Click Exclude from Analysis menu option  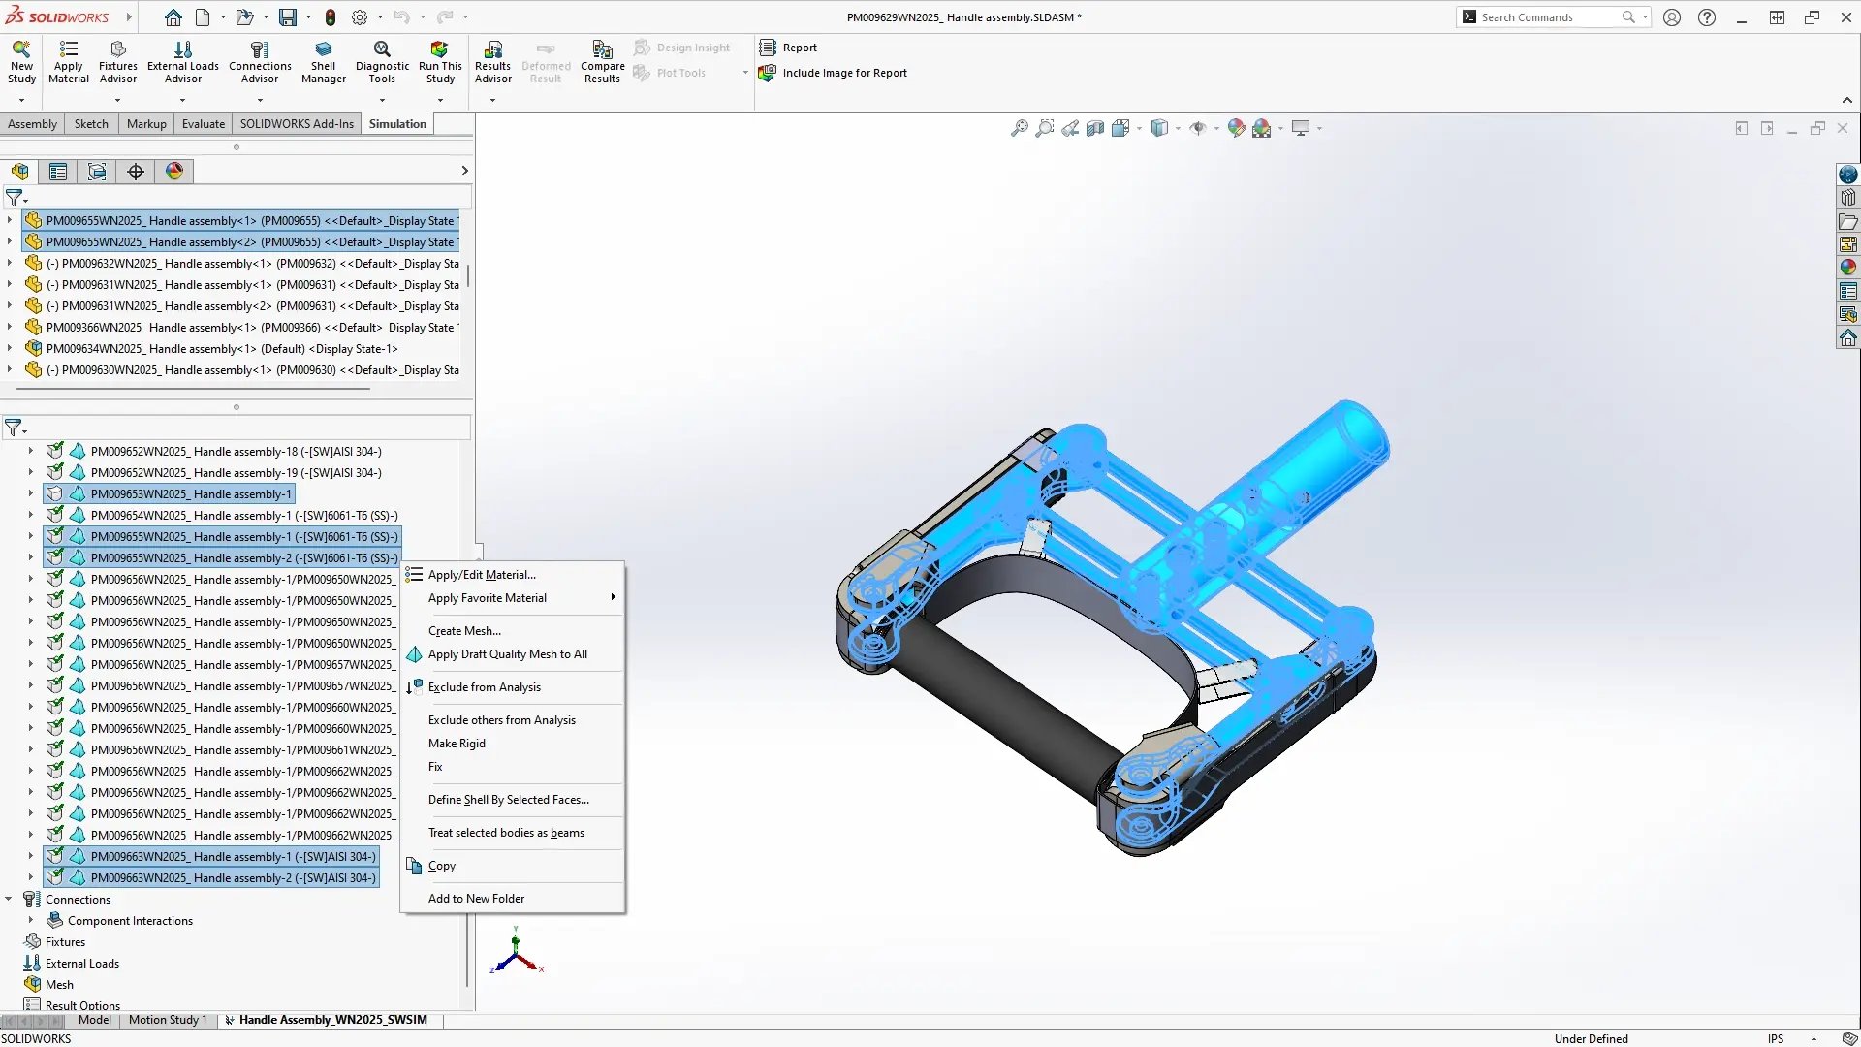485,686
